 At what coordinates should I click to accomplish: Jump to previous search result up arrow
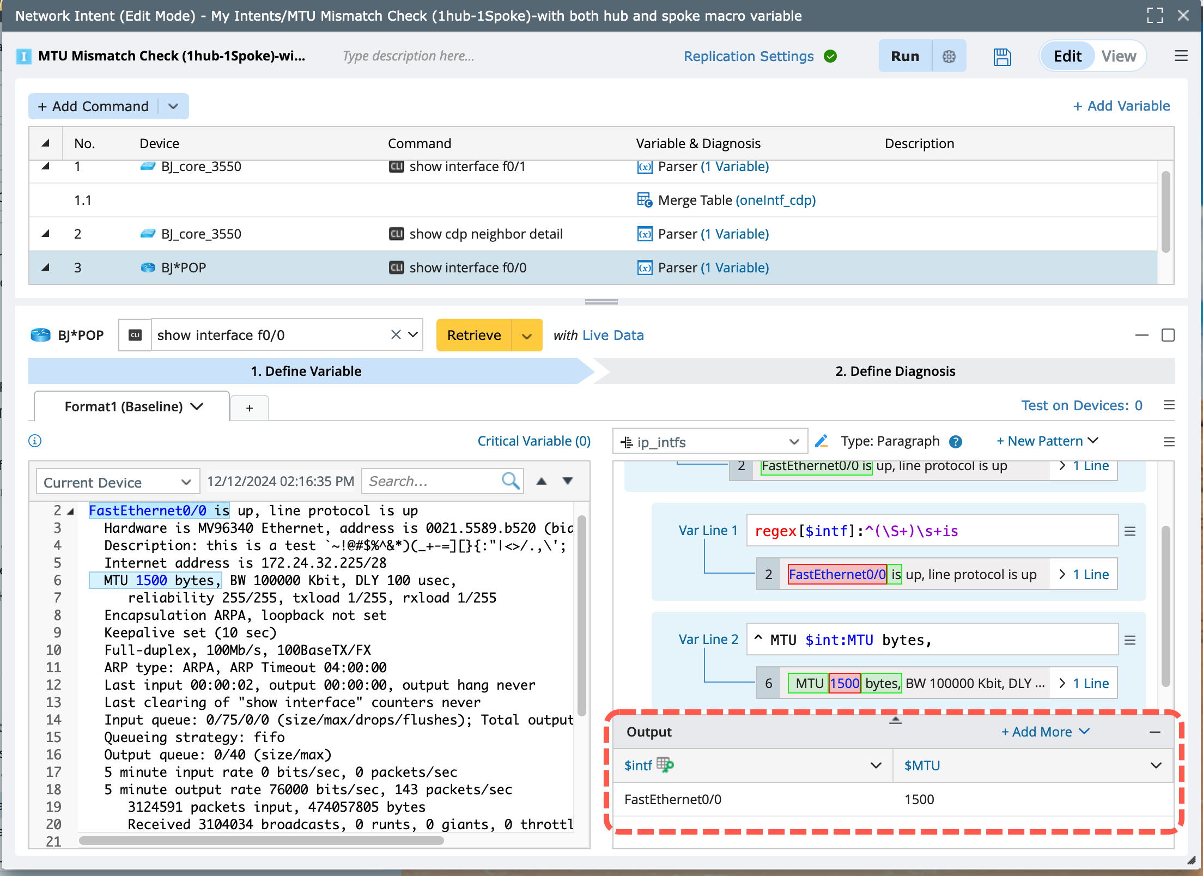click(541, 481)
